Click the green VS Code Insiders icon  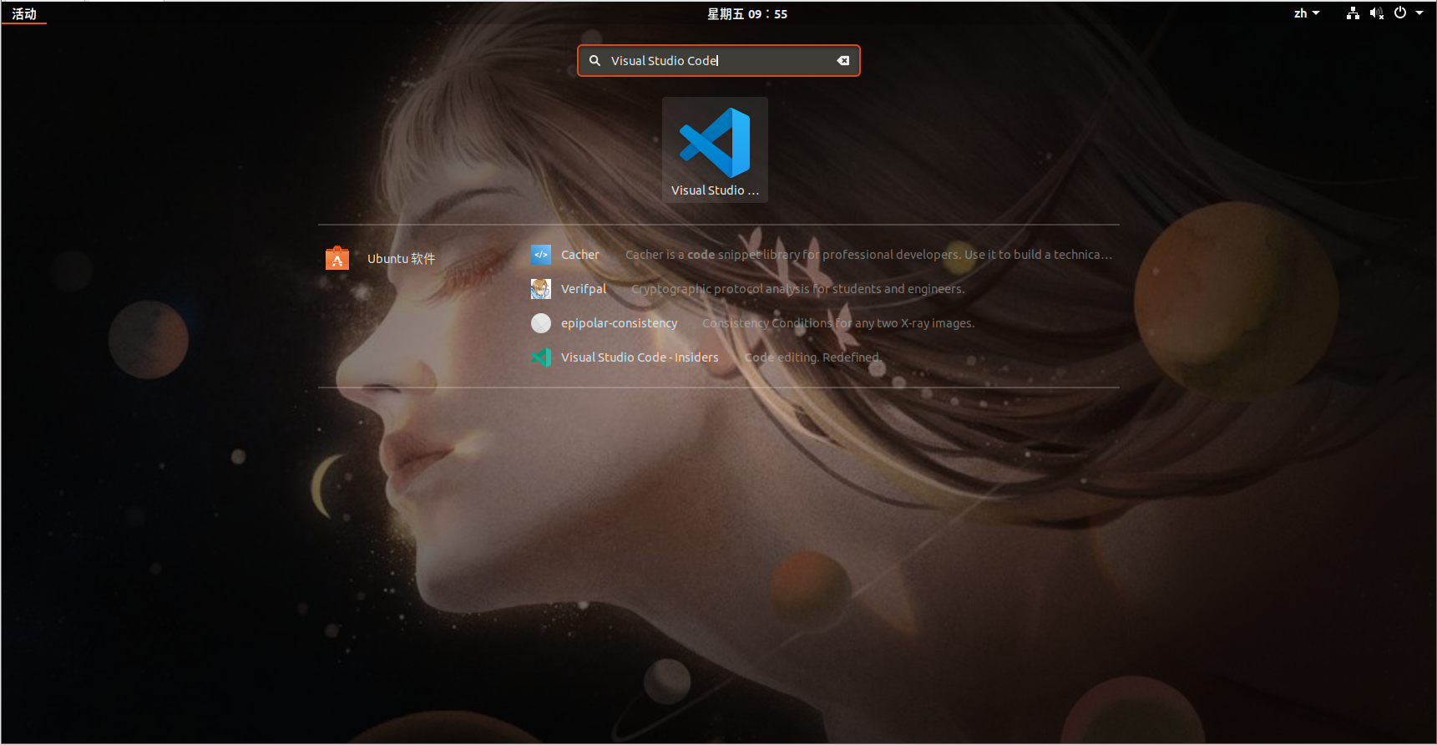point(541,357)
